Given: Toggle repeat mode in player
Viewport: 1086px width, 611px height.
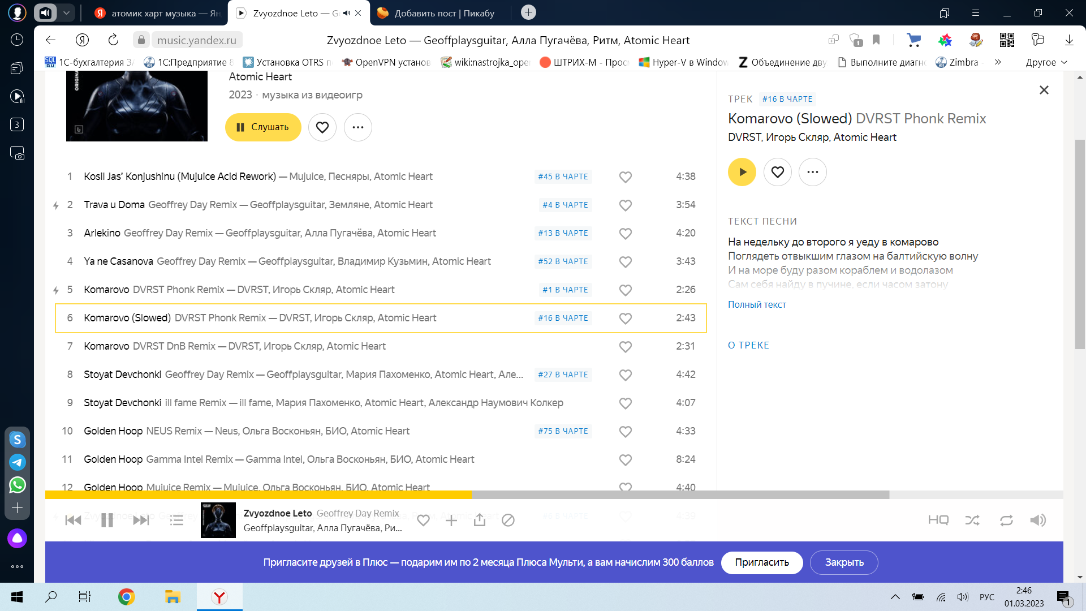Looking at the screenshot, I should 1006,520.
